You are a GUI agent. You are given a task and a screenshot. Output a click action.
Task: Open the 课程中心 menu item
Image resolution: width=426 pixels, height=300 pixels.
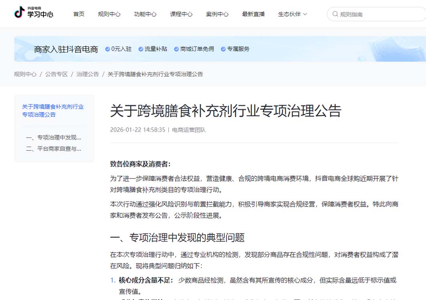click(x=181, y=13)
